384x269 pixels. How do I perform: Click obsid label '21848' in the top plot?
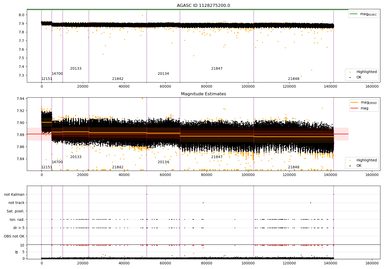tap(294, 79)
